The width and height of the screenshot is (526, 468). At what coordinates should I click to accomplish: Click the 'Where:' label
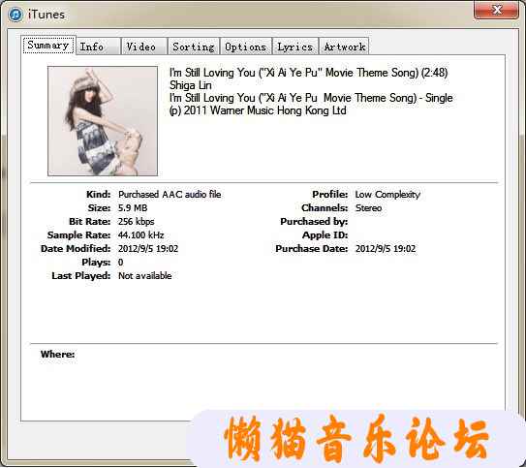click(57, 355)
